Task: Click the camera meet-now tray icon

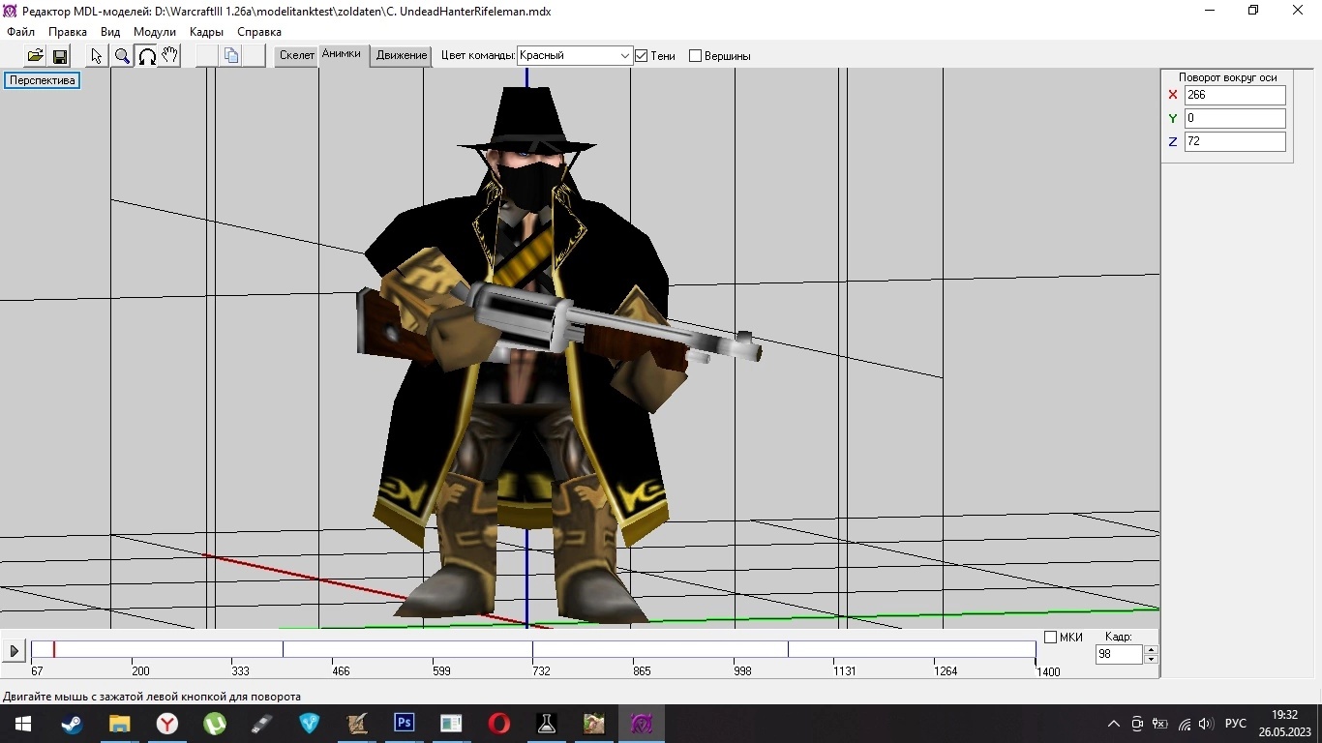Action: [x=1137, y=724]
